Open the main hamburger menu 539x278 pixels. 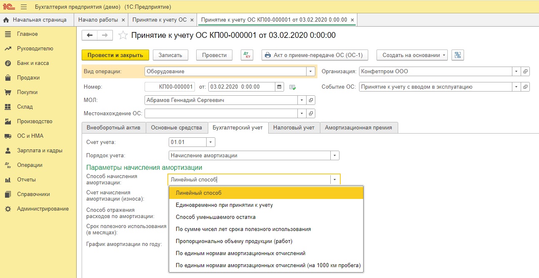click(x=24, y=7)
